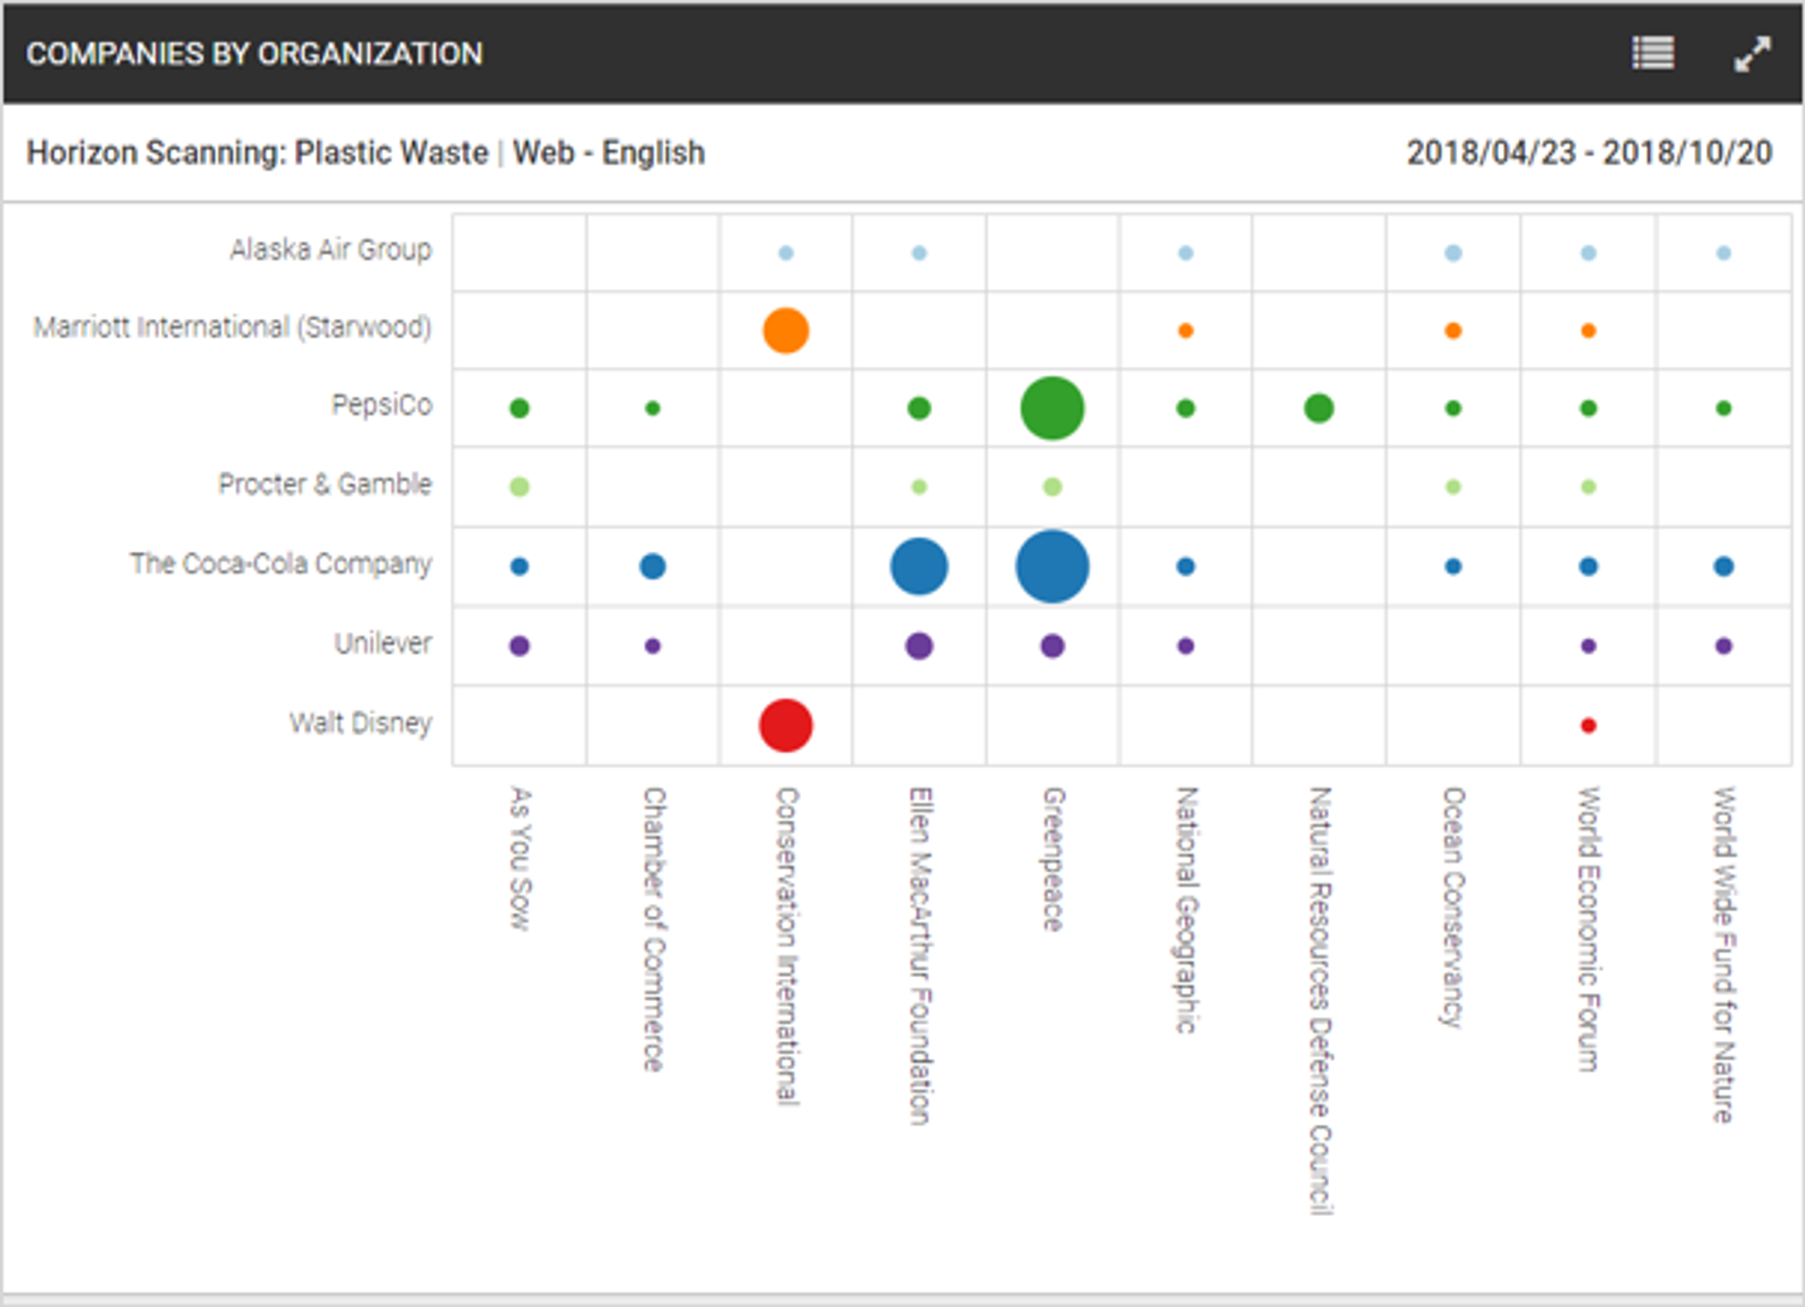The height and width of the screenshot is (1307, 1805).
Task: Select red Walt Disney Conservation International bubble
Action: [786, 725]
